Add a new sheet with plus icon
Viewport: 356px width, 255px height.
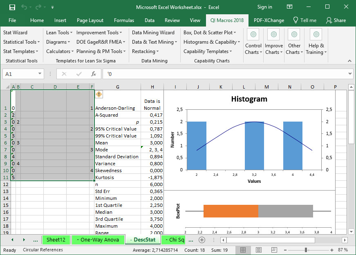[x=202, y=240]
